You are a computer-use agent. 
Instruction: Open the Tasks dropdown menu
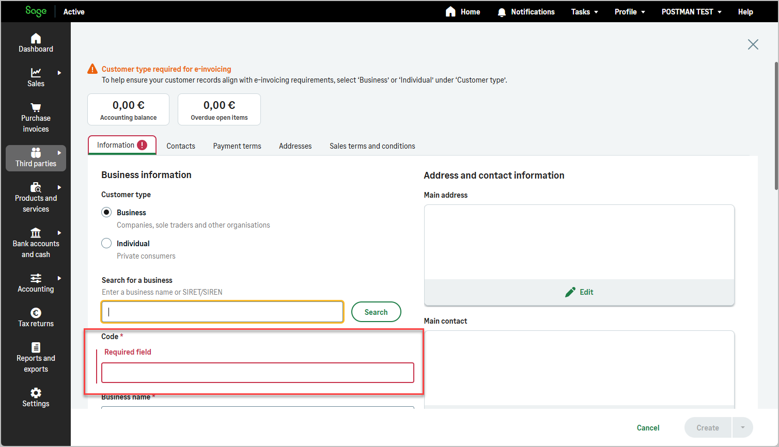[584, 12]
